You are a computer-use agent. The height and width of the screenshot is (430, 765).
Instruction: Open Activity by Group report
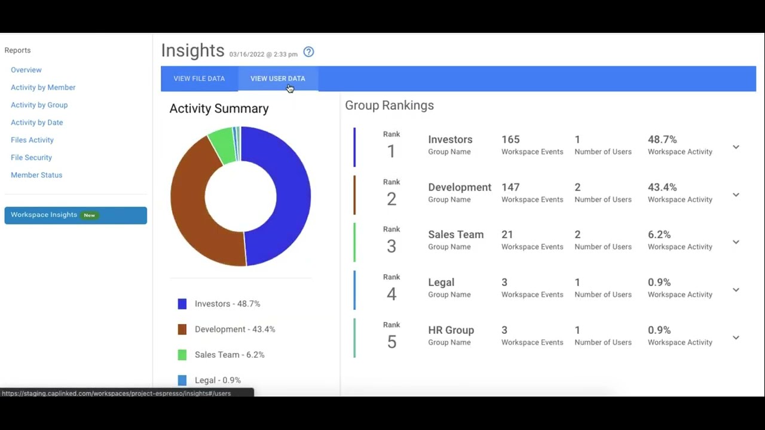(x=39, y=105)
